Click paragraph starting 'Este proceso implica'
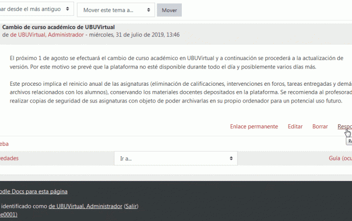The height and width of the screenshot is (221, 352). click(181, 92)
